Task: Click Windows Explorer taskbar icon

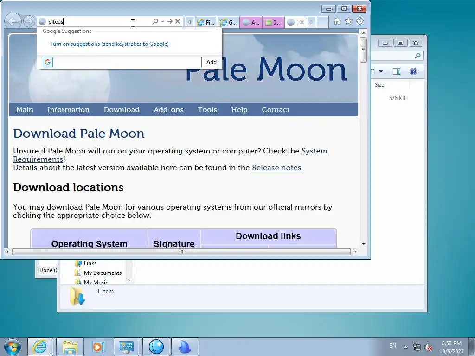Action: (x=70, y=347)
